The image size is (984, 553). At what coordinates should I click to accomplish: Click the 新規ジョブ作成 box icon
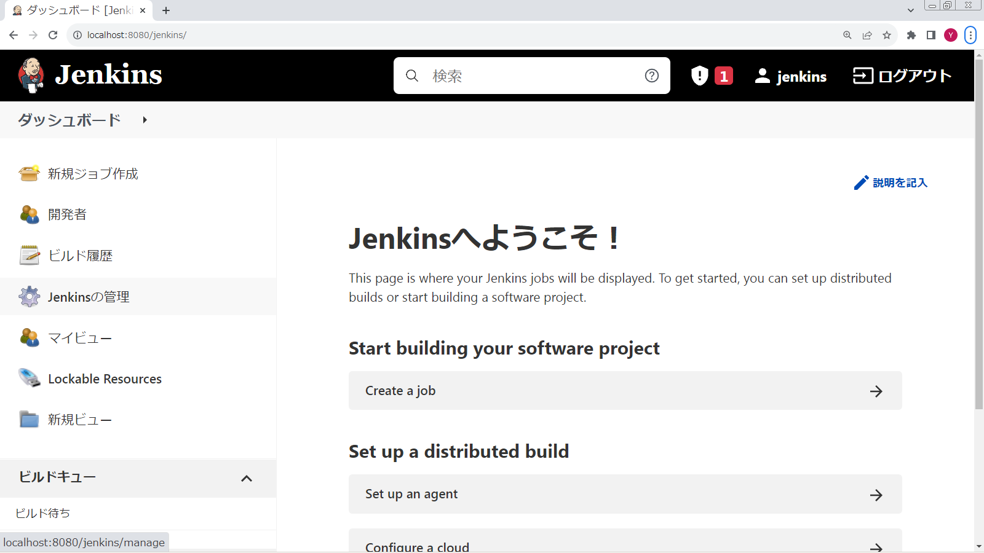[29, 174]
